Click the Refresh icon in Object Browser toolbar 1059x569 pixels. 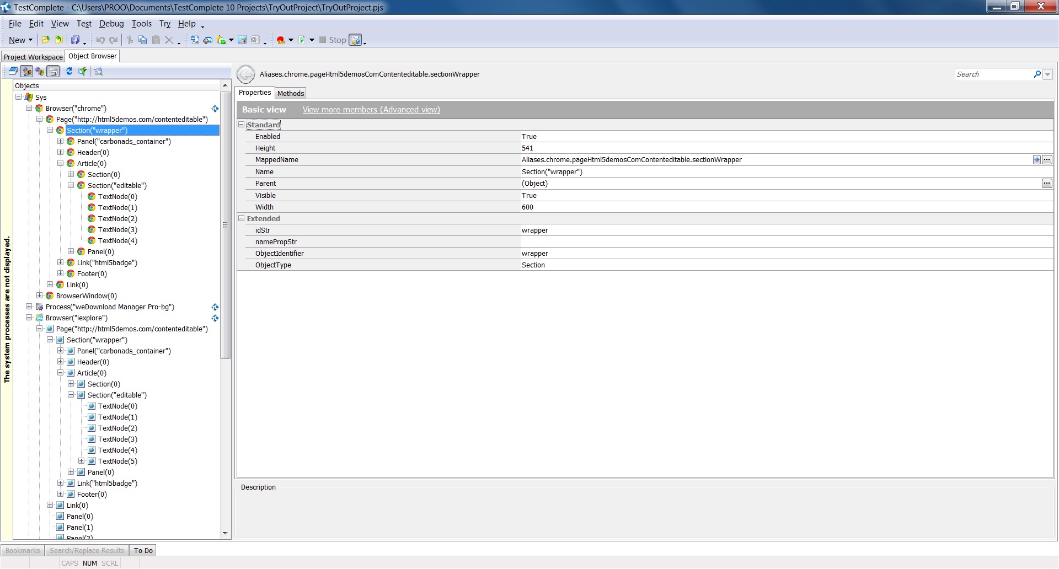pyautogui.click(x=69, y=71)
